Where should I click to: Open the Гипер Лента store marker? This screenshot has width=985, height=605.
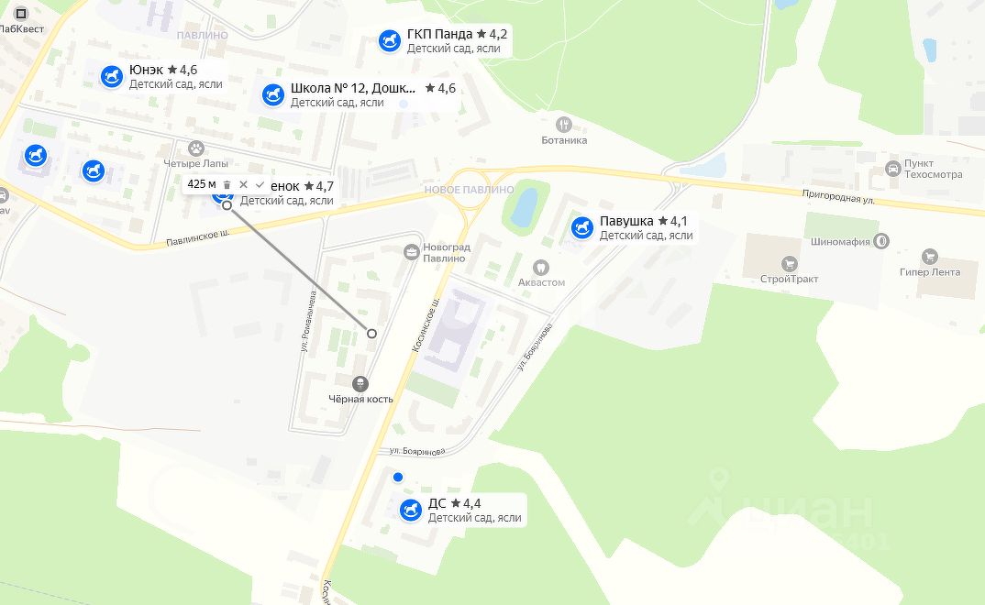point(930,256)
